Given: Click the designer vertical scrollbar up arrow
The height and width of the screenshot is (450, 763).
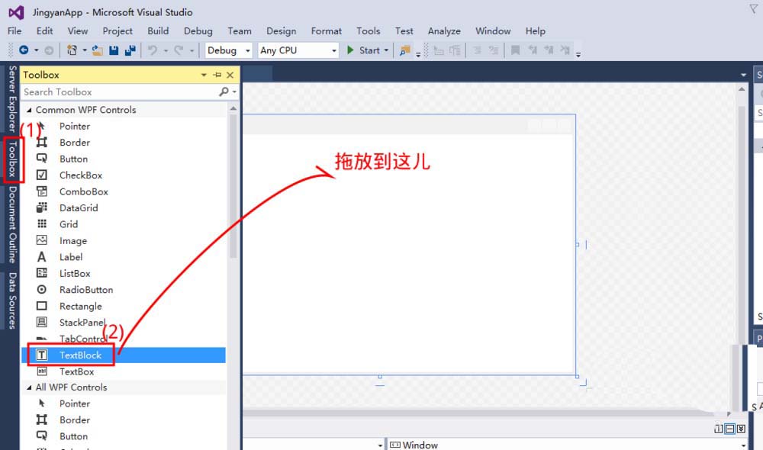Looking at the screenshot, I should point(742,89).
